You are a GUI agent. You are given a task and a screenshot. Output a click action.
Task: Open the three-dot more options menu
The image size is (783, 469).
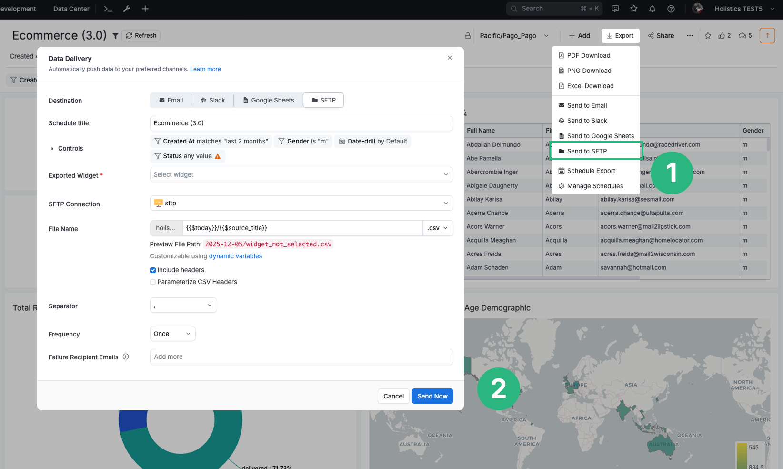click(x=690, y=36)
